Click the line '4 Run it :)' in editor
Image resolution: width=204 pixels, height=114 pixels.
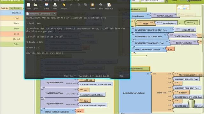point(33,47)
